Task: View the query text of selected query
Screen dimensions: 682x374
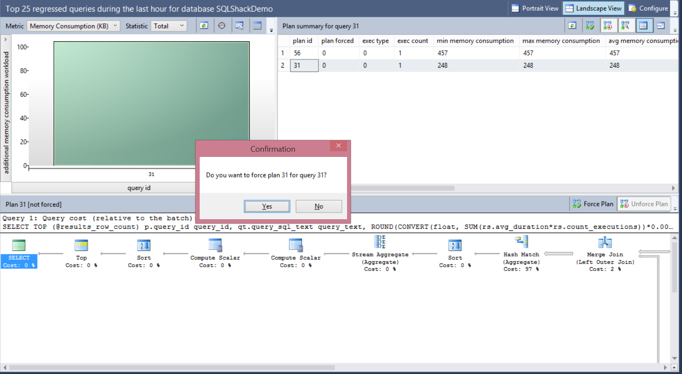Action: (239, 26)
